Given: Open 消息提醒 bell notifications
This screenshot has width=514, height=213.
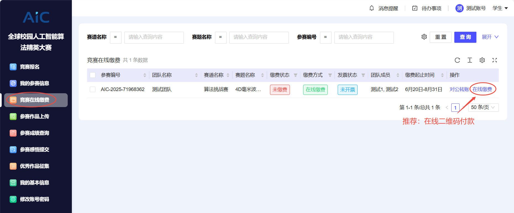Looking at the screenshot, I should pos(372,8).
